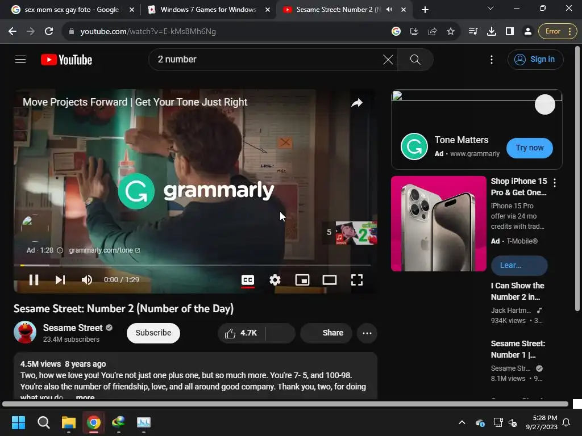
Task: Open the YouTube guide hamburger menu
Action: (20, 59)
